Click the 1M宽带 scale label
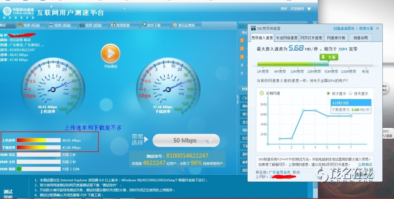 [x=263, y=72]
